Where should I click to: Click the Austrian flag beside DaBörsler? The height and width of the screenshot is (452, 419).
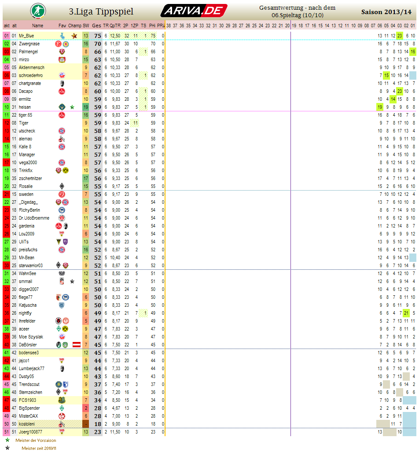(x=77, y=345)
